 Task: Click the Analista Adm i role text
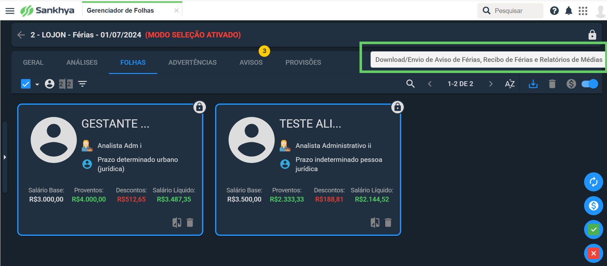tap(120, 145)
